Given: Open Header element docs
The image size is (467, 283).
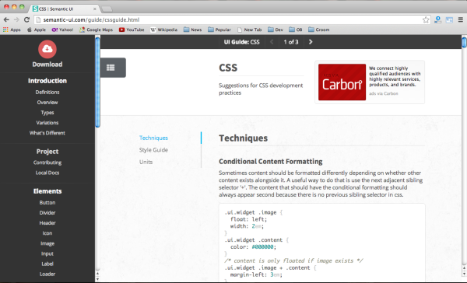Looking at the screenshot, I should click(x=47, y=223).
